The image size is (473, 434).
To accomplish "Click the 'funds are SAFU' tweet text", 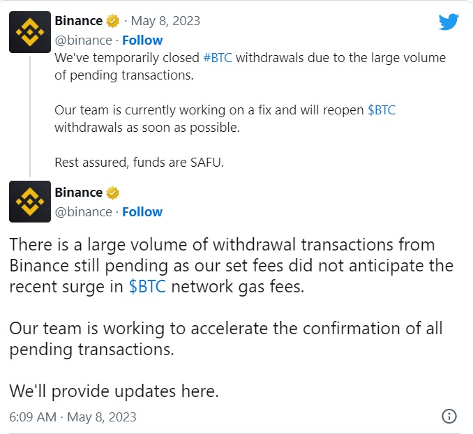I will [139, 163].
